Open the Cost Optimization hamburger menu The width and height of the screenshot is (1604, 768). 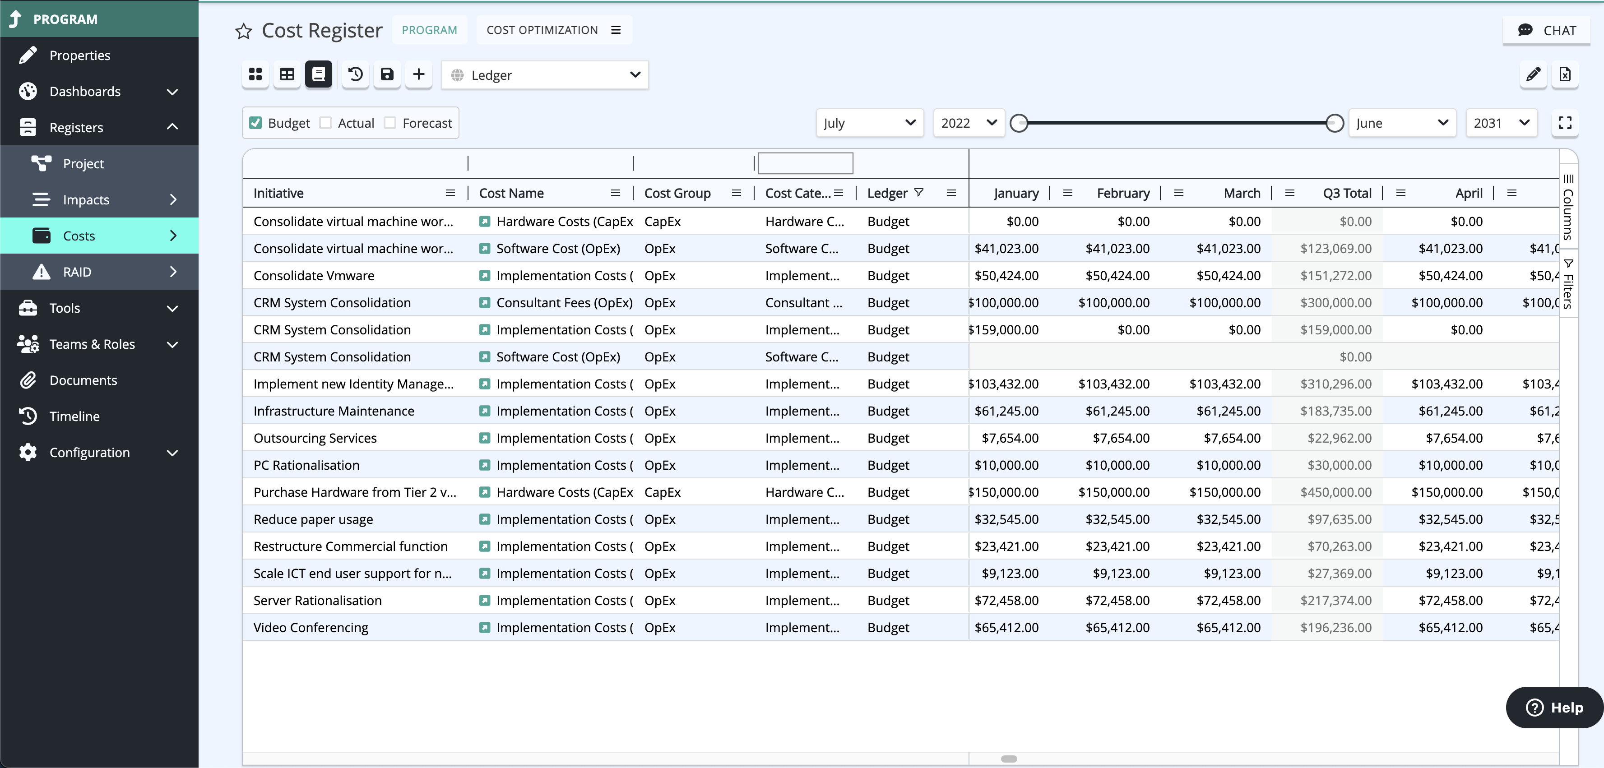(x=616, y=30)
